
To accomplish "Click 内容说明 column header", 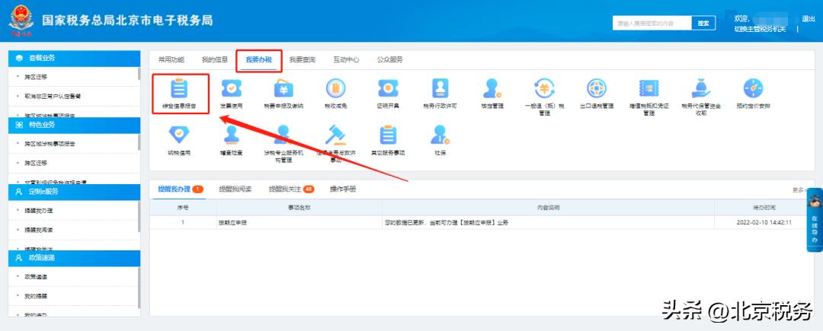I will 548,208.
